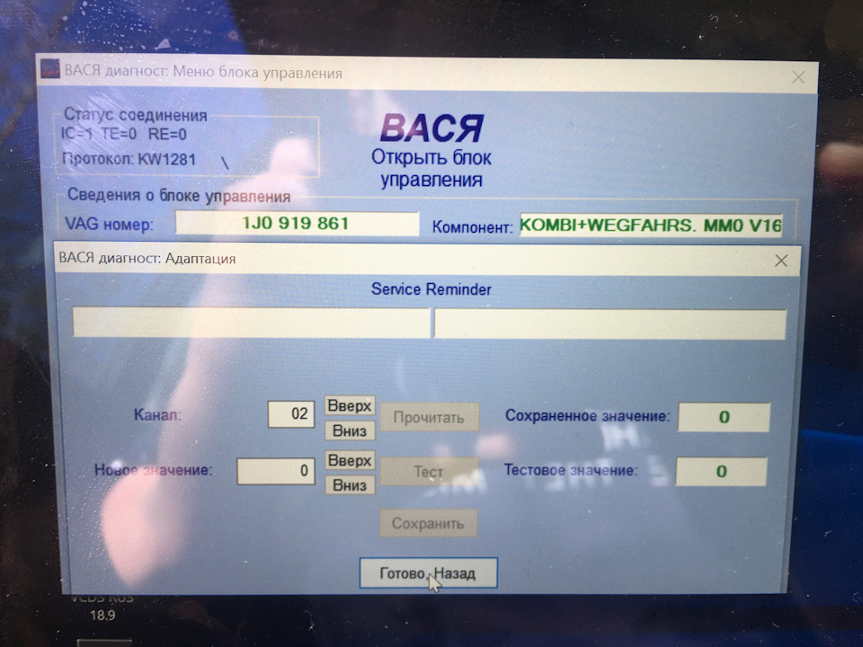Select the Компонент field KOMBI+WEGFAHRS
Viewport: 863px width, 647px height.
click(651, 225)
